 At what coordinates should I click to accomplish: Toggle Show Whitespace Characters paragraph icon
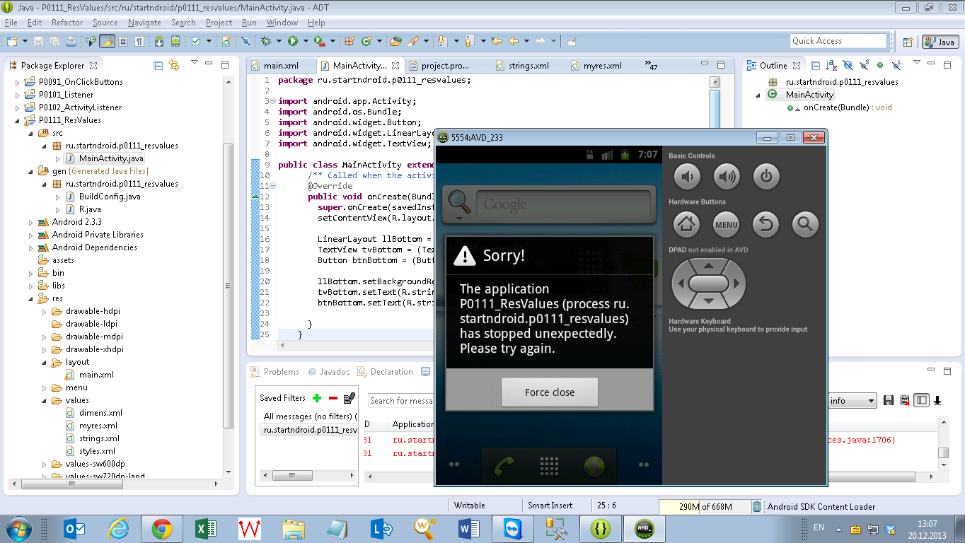coord(139,41)
